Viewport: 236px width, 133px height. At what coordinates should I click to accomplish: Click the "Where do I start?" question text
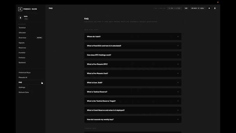click(94, 37)
